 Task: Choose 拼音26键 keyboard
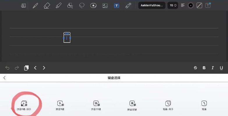[x=96, y=106]
